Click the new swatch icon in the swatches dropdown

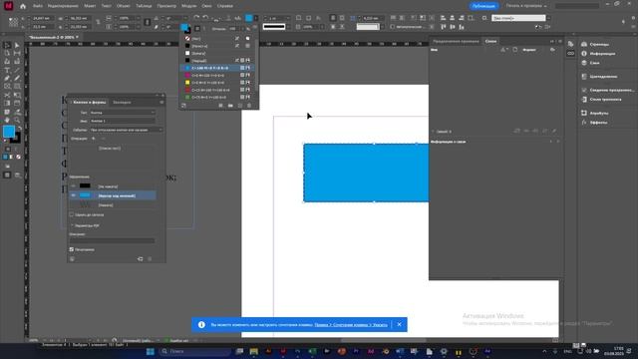click(x=239, y=106)
